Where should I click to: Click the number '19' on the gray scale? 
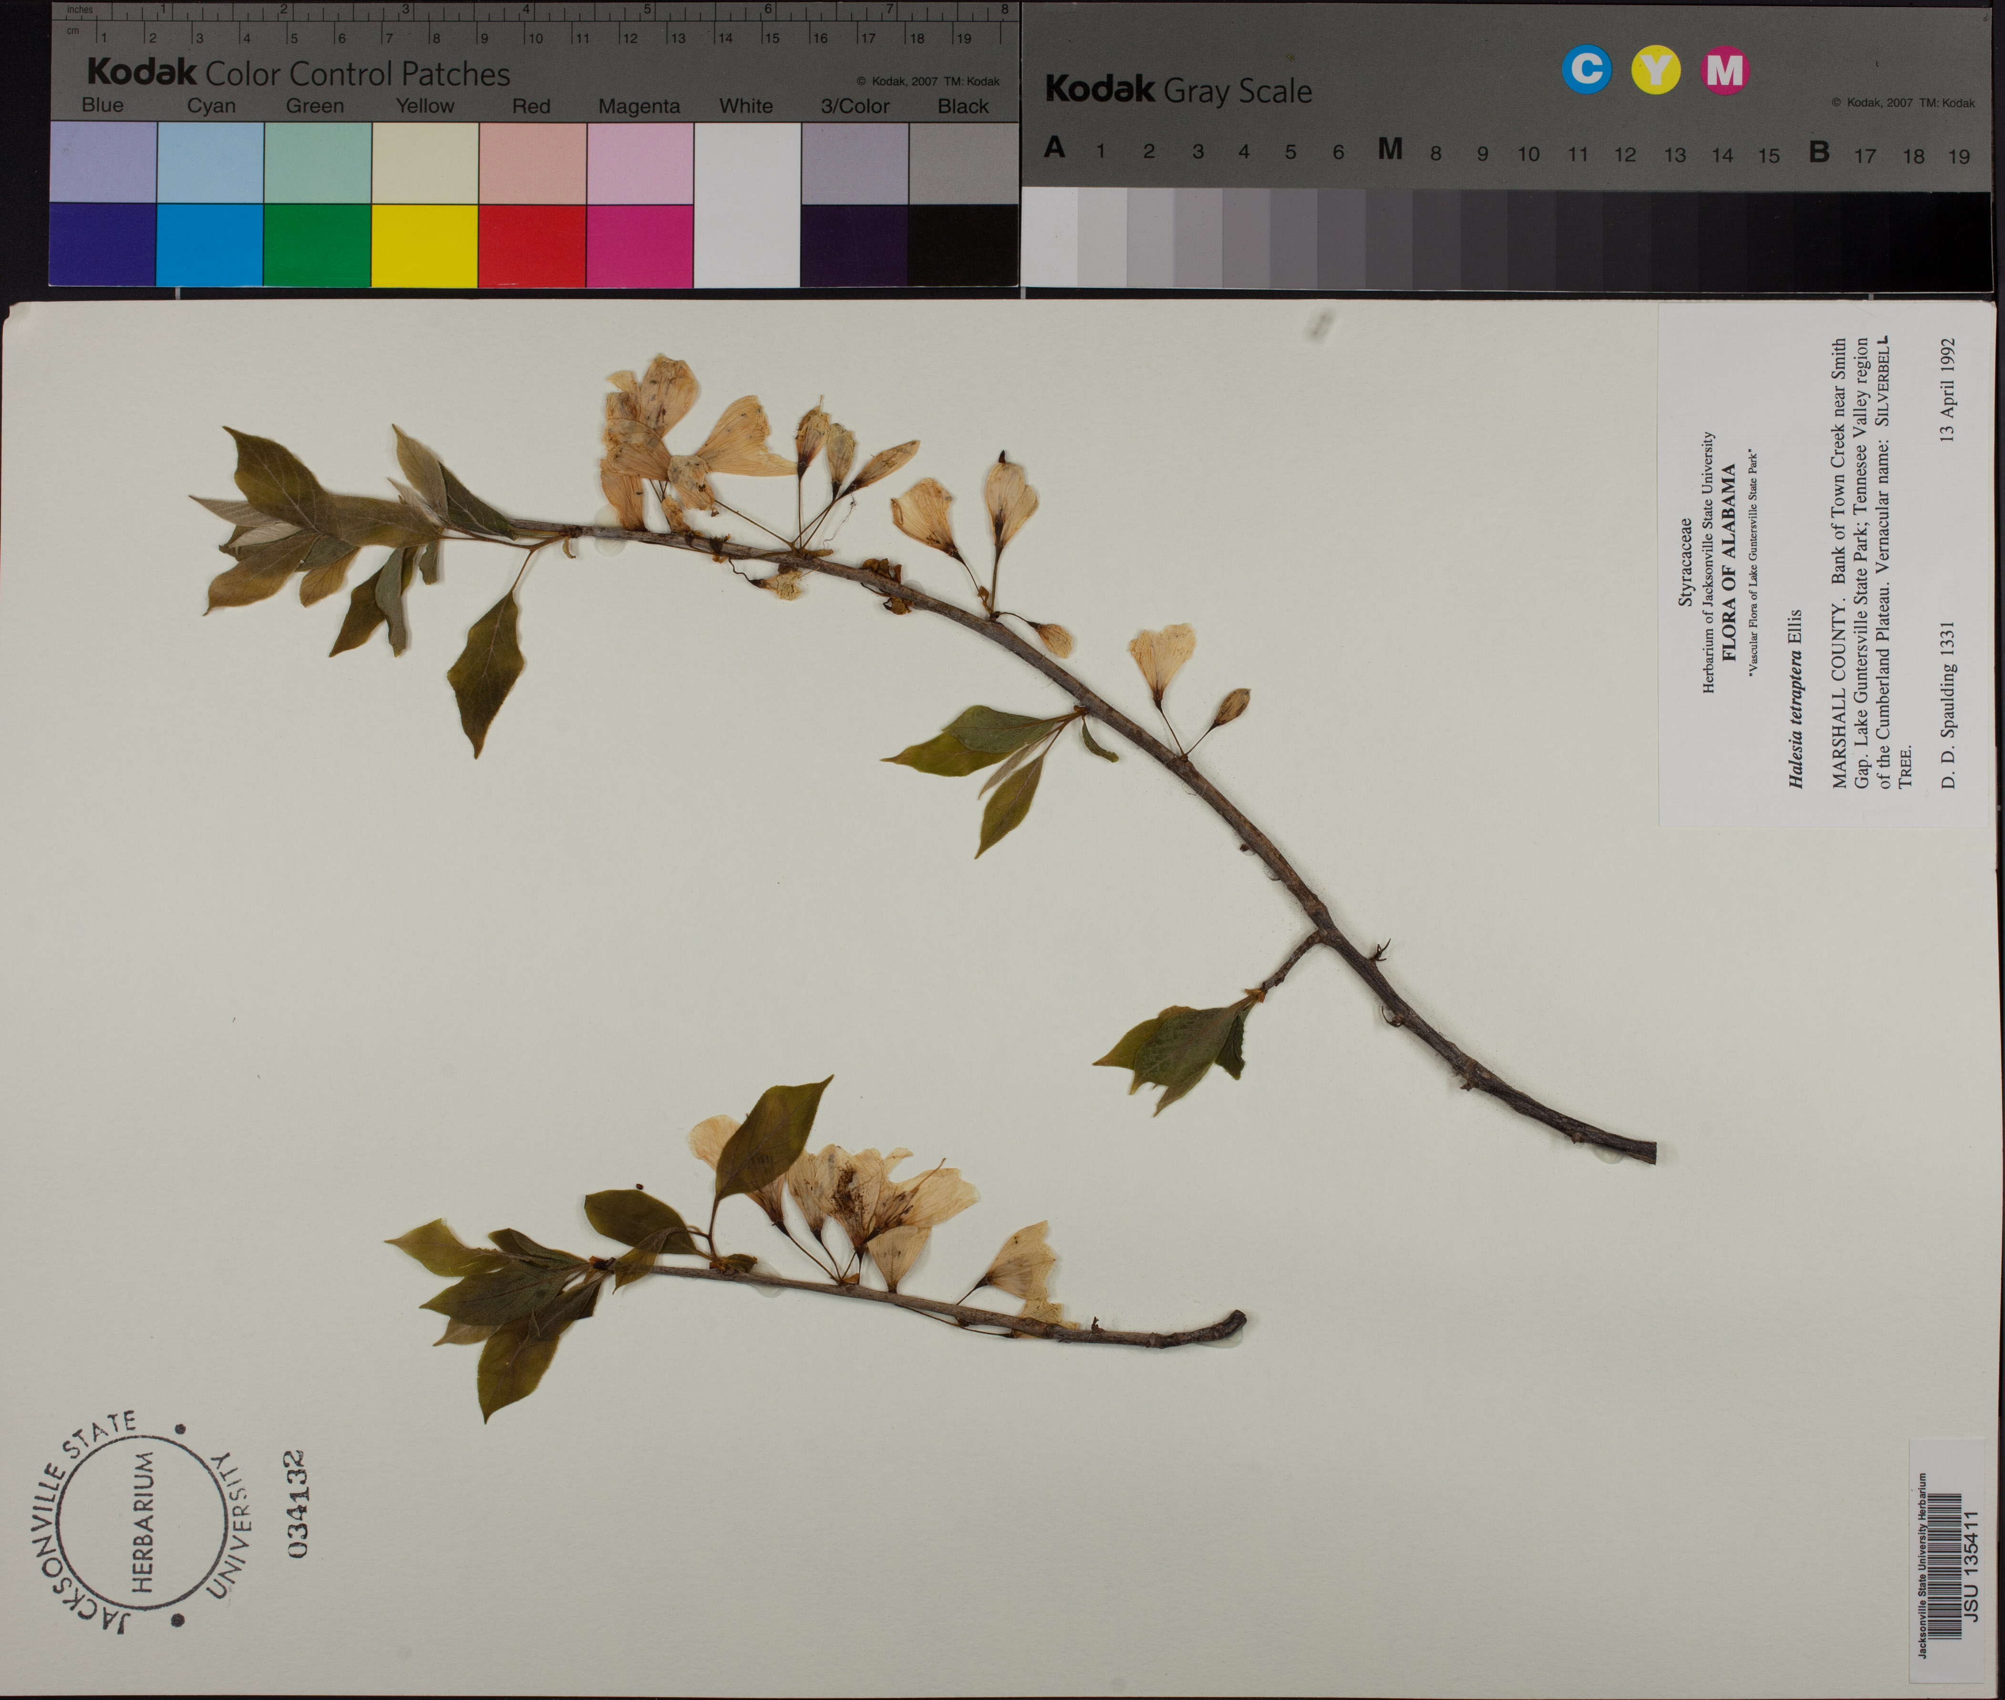coord(1959,156)
